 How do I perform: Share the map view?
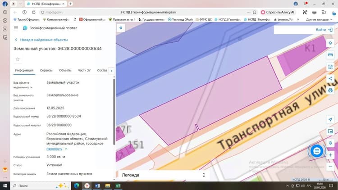pyautogui.click(x=330, y=78)
